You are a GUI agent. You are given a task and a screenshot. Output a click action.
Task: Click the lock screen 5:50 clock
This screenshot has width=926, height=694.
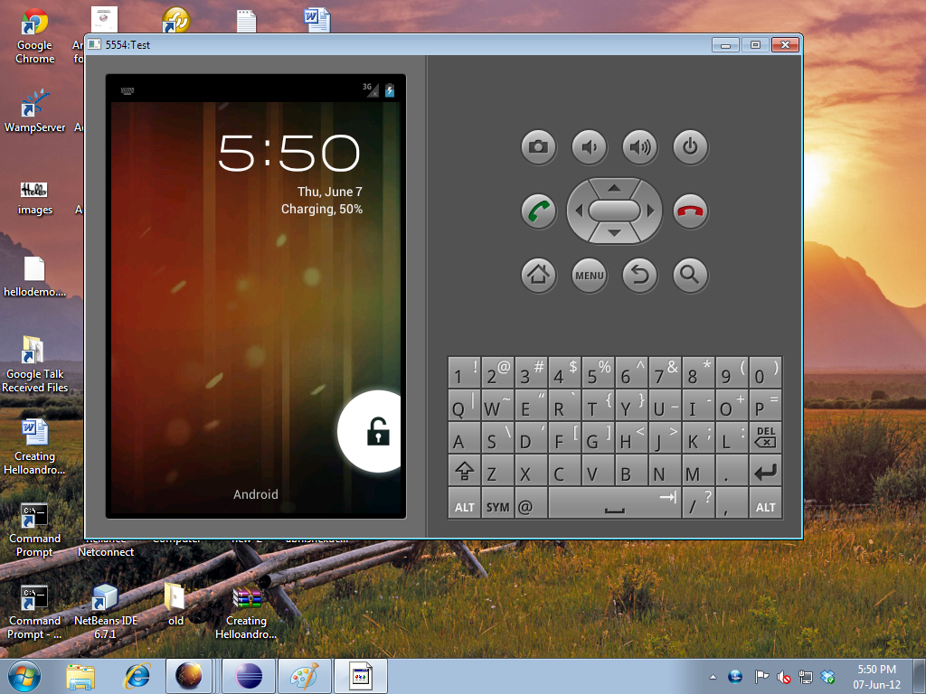pyautogui.click(x=288, y=153)
